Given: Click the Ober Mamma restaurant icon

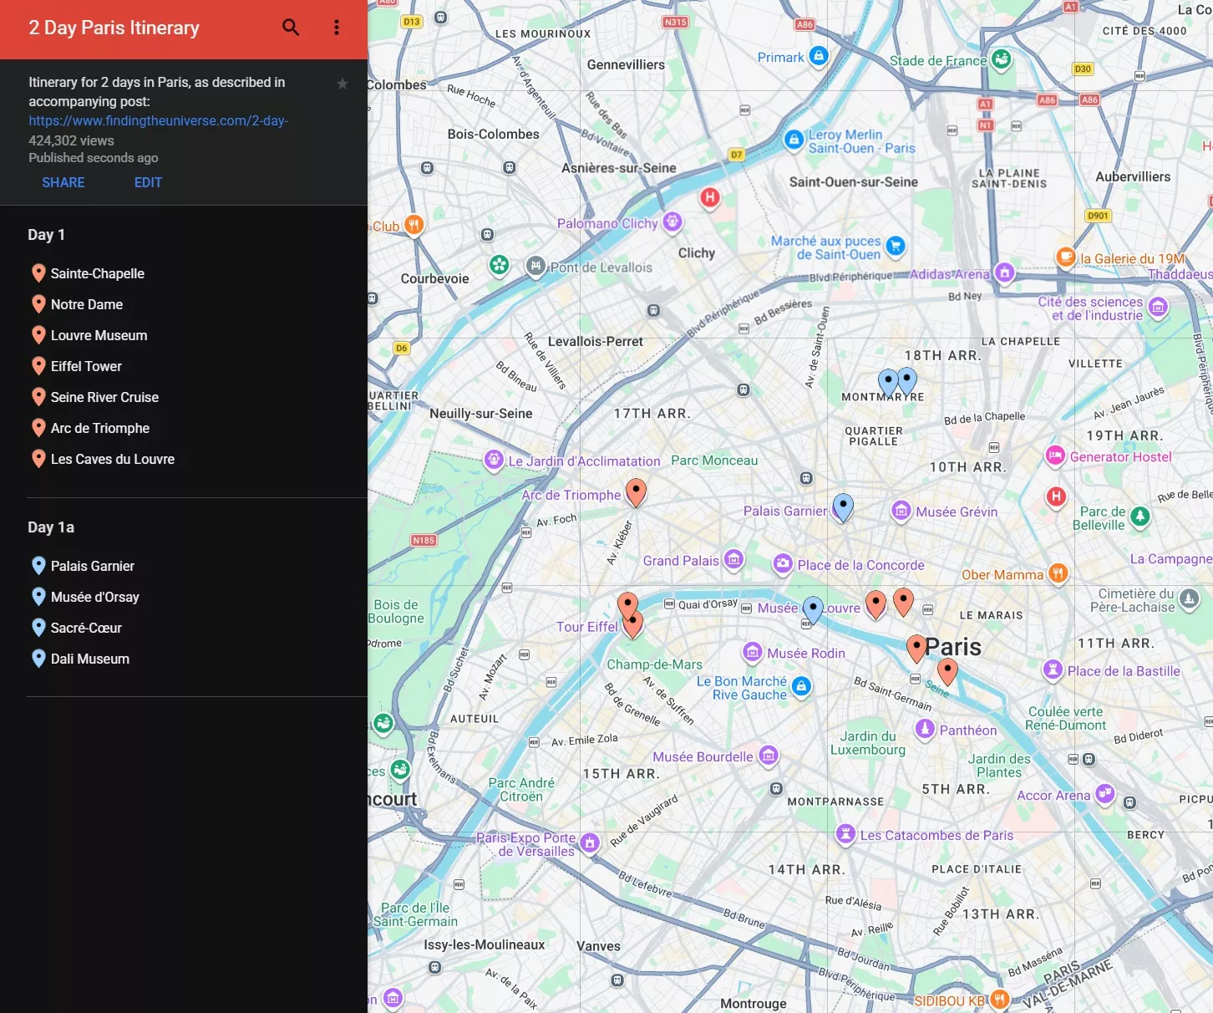Looking at the screenshot, I should coord(1058,573).
